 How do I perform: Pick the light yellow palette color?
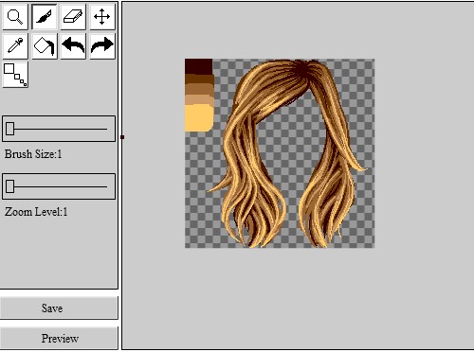198,117
